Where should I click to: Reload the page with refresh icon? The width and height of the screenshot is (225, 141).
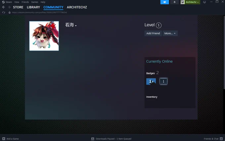pos(4,12)
